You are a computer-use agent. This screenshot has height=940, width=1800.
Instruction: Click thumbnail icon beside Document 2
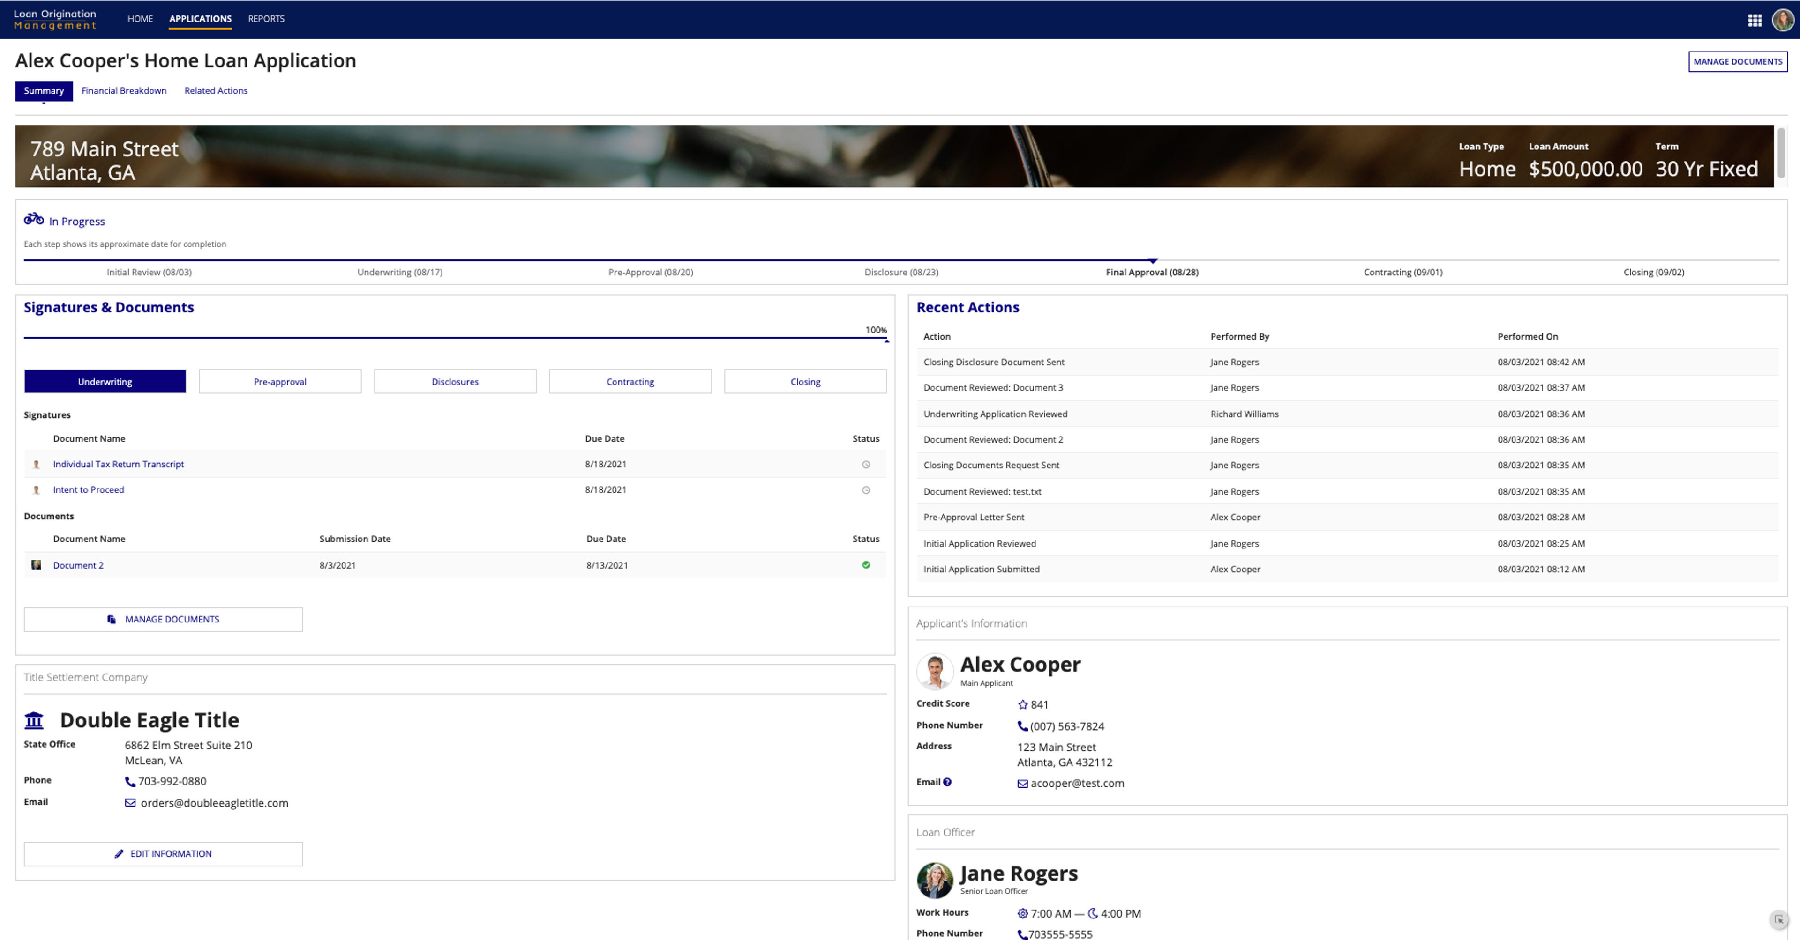pyautogui.click(x=37, y=565)
